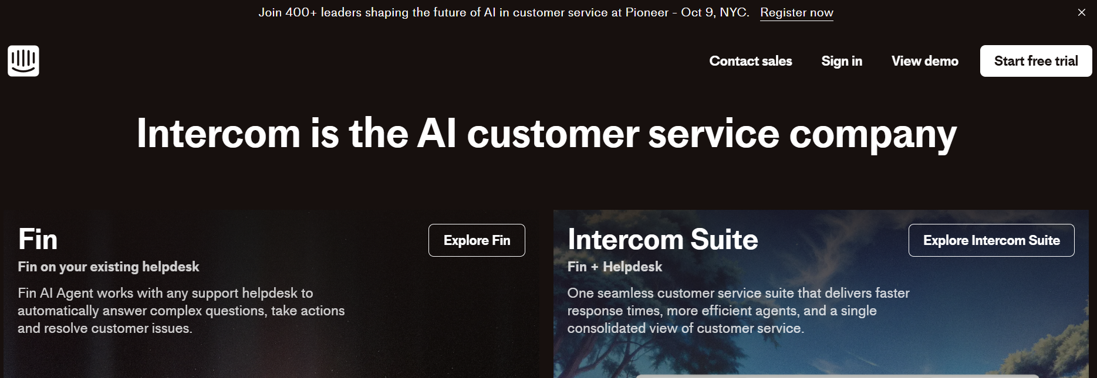Click the main AI customer service headline
1097x378 pixels.
(546, 134)
